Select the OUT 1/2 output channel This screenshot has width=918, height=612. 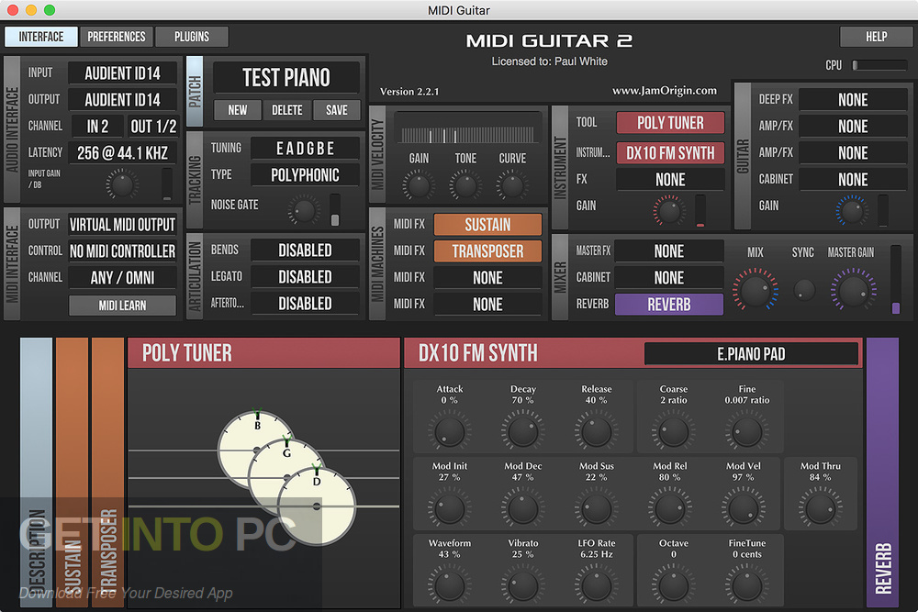pos(152,127)
